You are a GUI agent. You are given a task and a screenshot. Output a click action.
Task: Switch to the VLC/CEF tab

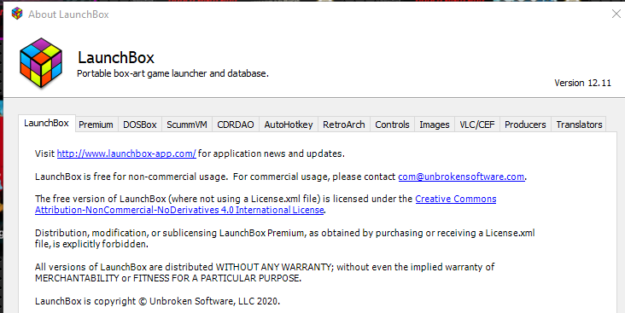[x=477, y=125]
